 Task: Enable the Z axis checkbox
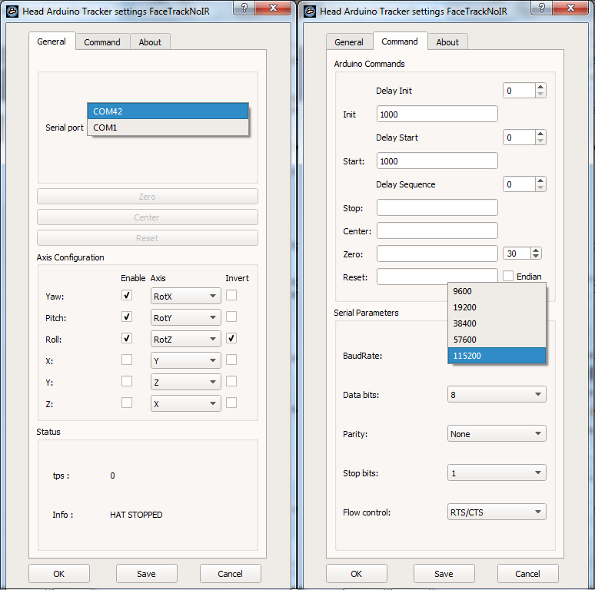(127, 403)
